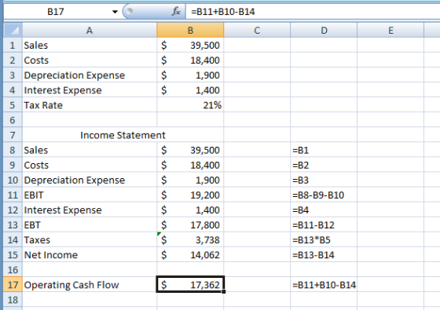The height and width of the screenshot is (310, 440).
Task: Select column D header
Action: (324, 30)
